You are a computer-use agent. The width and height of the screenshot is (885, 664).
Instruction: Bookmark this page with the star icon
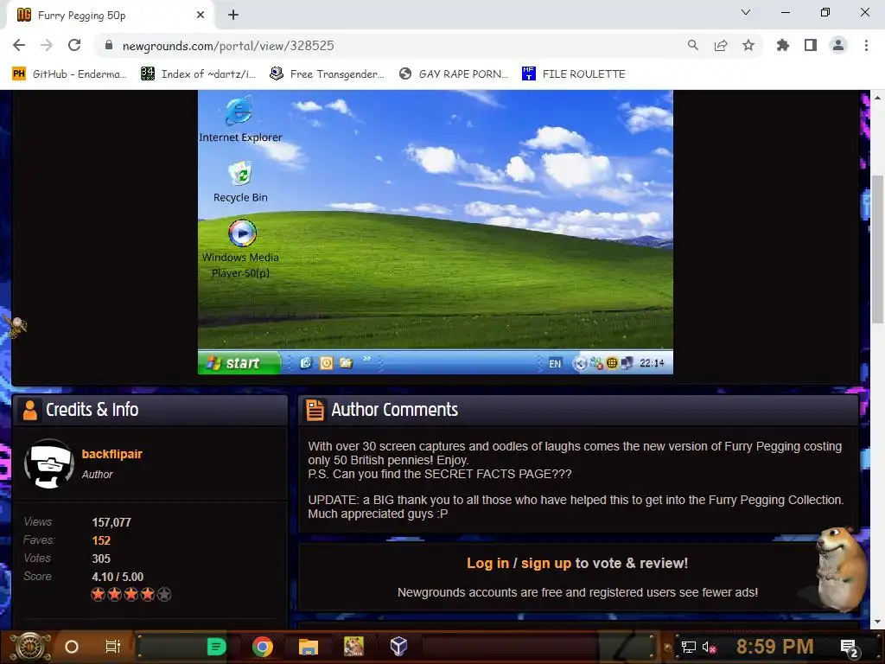[x=748, y=45]
